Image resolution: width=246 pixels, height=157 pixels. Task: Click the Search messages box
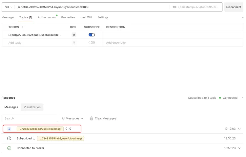tap(30, 118)
